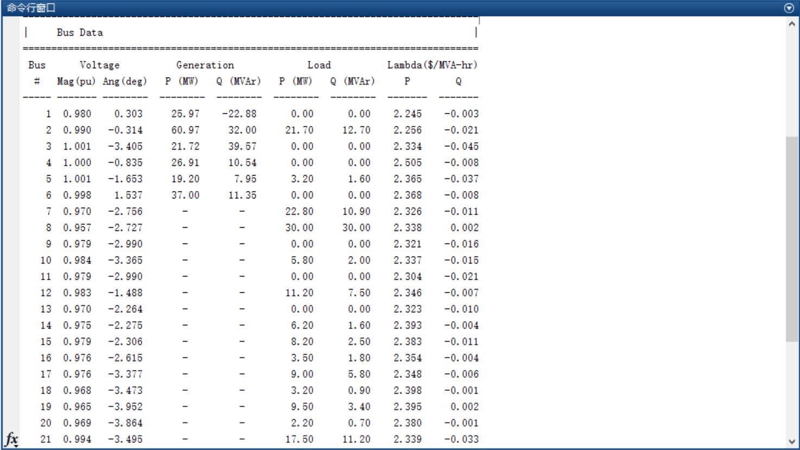Click bus 5 generation P value 19.20
Image resolution: width=800 pixels, height=450 pixels.
click(x=186, y=179)
